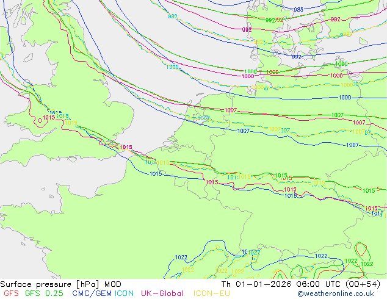Click the magenta 'UK-Global' legend label
This screenshot has height=299, width=387.
point(162,294)
